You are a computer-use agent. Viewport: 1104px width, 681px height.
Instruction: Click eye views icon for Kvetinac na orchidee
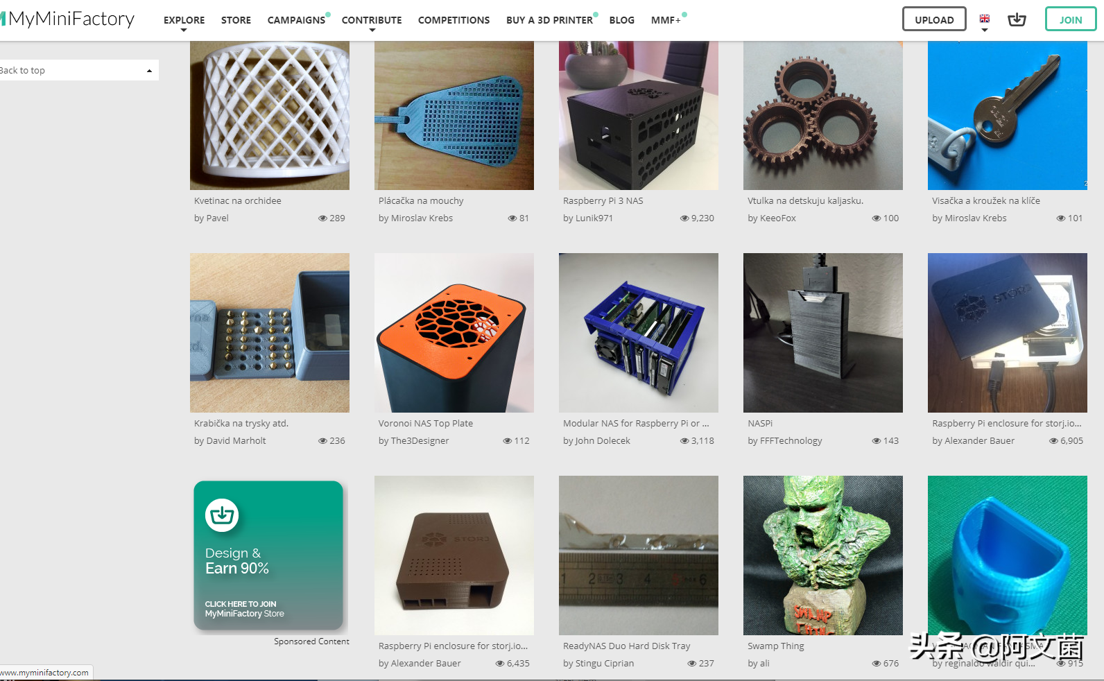coord(322,218)
